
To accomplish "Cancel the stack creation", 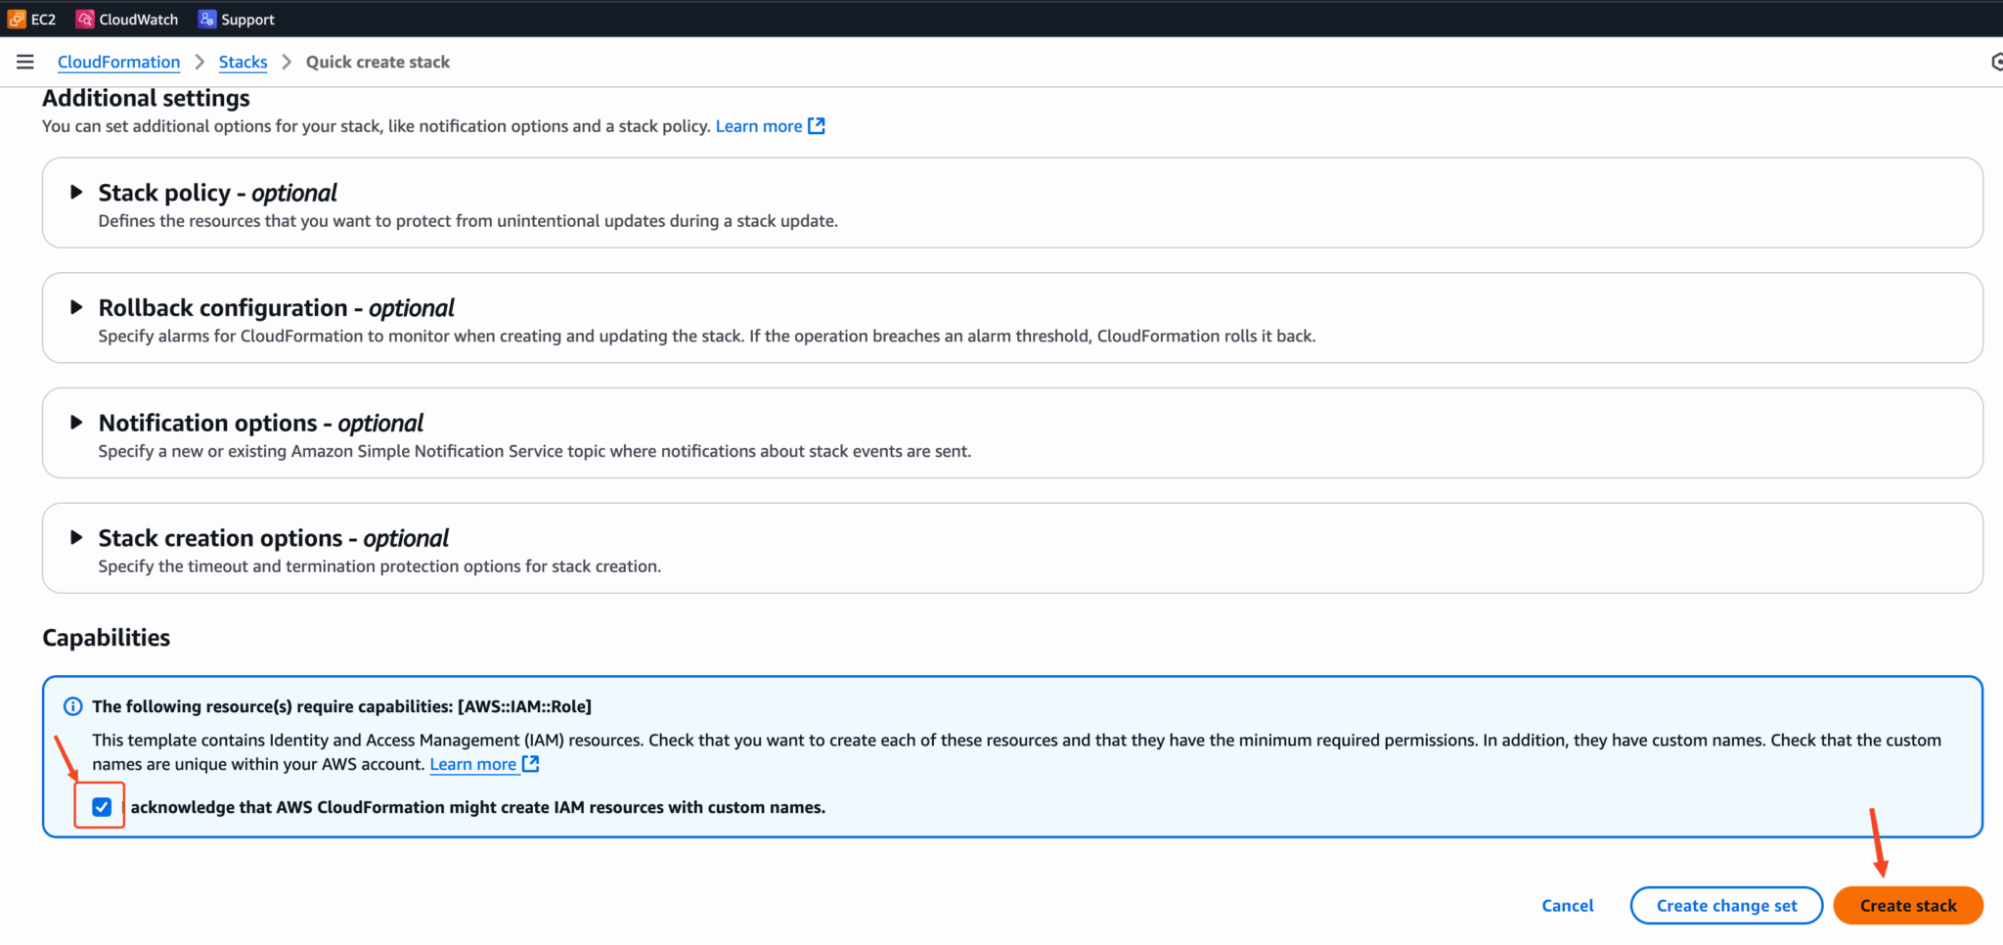I will [1567, 906].
